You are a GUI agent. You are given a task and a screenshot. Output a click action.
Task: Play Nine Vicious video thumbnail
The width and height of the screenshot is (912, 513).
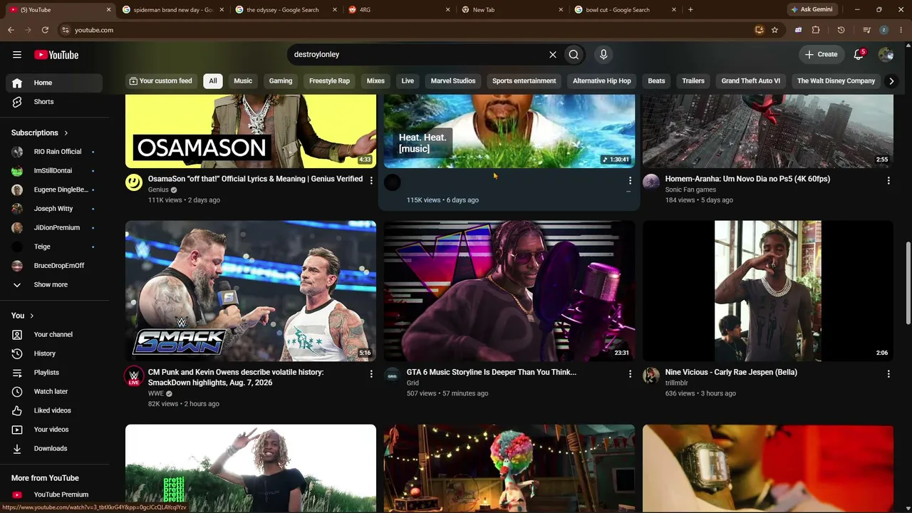point(768,291)
